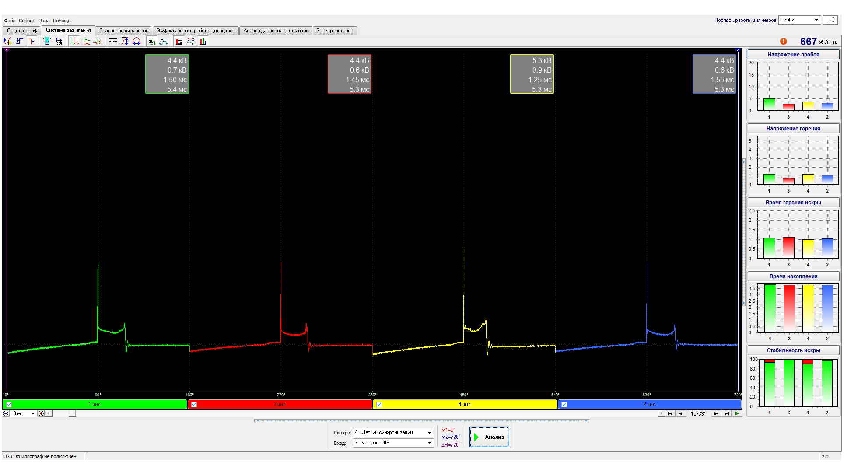Open the Файл menu
The height and width of the screenshot is (462, 847).
pyautogui.click(x=10, y=21)
